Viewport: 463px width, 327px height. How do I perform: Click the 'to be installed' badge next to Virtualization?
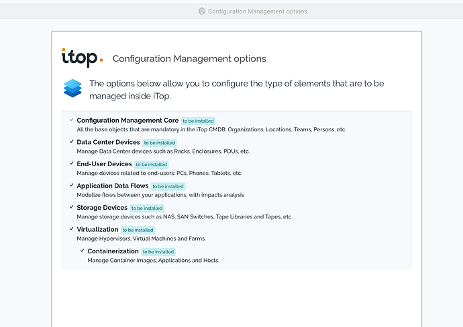click(138, 230)
